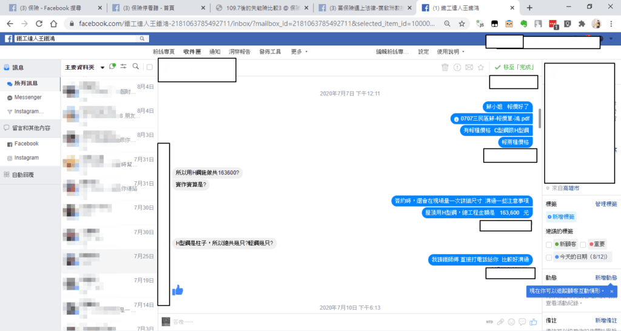621x331 pixels.
Task: Search the inbox with magnifier icon
Action: (x=136, y=67)
